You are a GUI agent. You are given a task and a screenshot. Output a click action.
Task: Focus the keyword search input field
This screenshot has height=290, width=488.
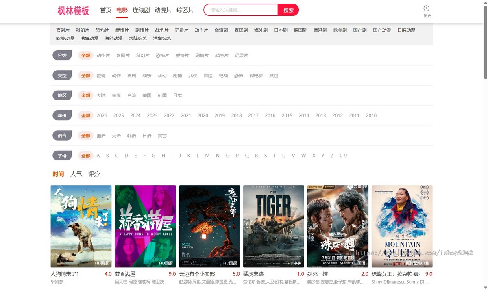(241, 10)
